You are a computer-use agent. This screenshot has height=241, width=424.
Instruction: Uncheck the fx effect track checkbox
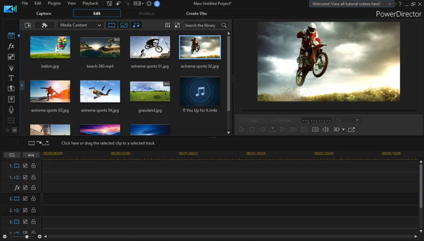click(x=25, y=187)
